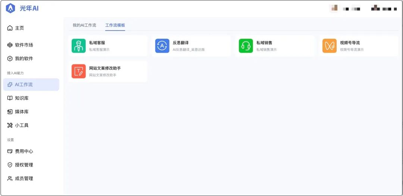
Task: Click the description AI反思翻译_吴恩达版
Action: pos(189,50)
